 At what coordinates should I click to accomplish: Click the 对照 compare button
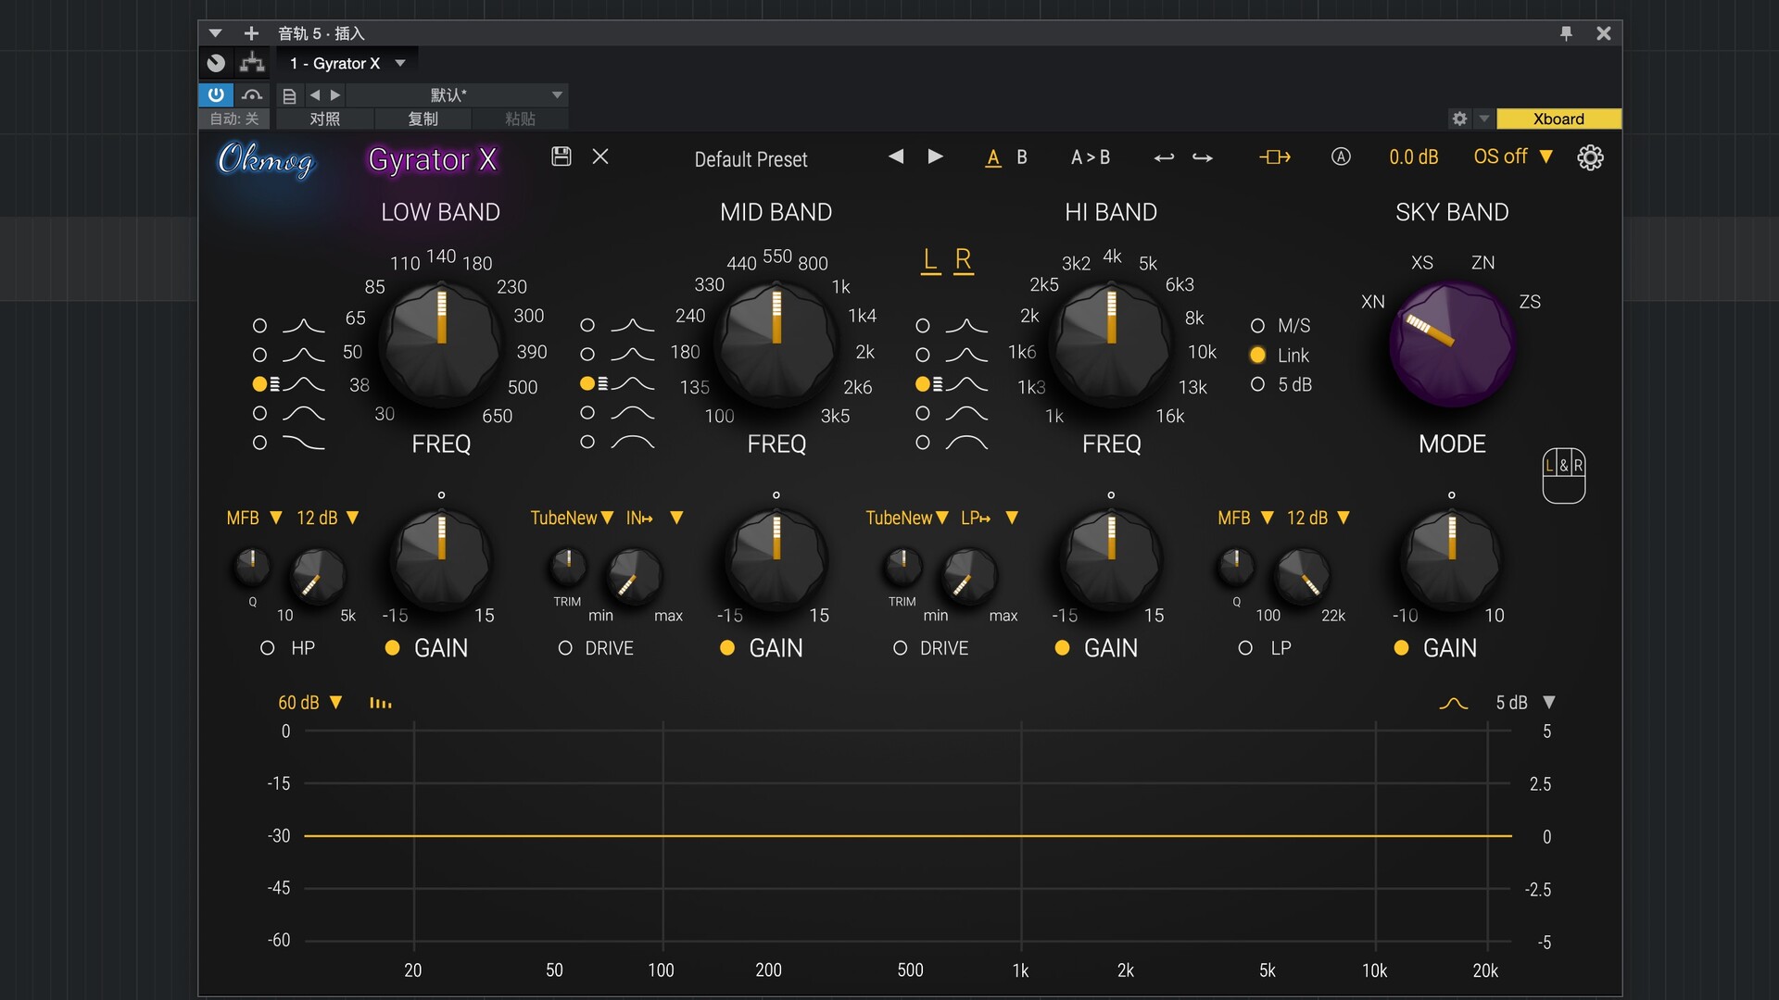click(323, 119)
